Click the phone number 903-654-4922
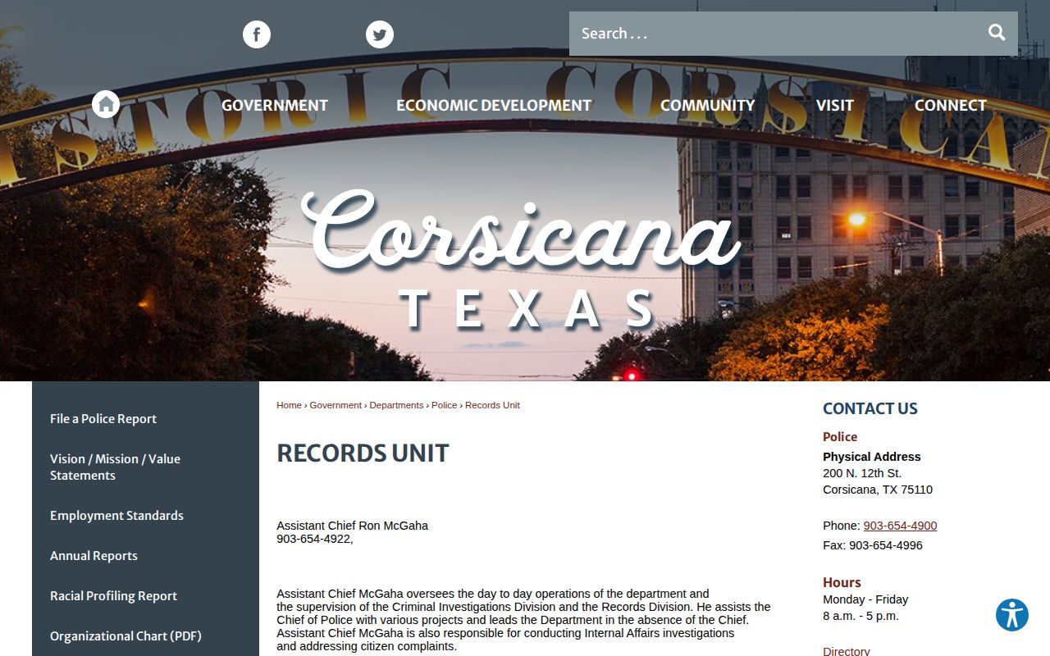This screenshot has height=656, width=1050. pyautogui.click(x=314, y=539)
